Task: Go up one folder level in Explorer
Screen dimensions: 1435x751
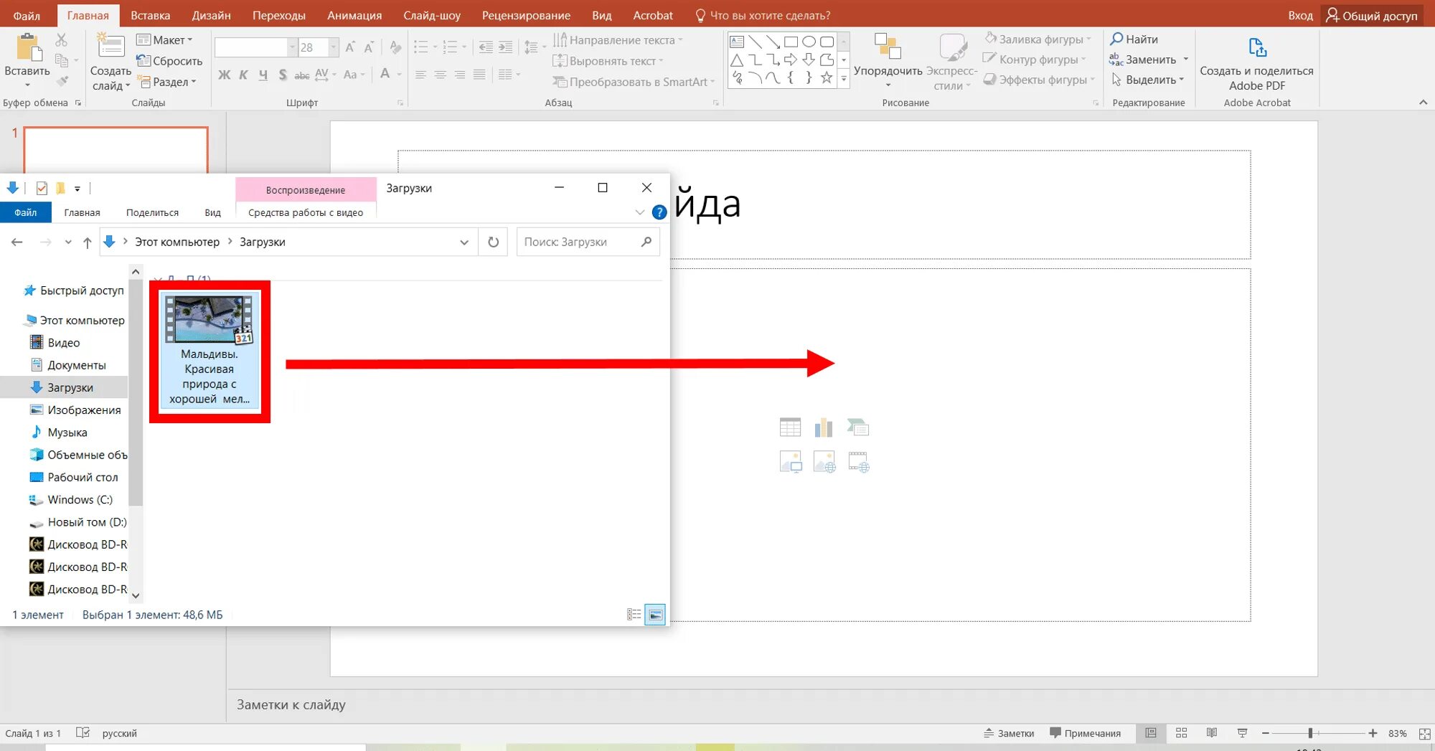Action: click(88, 242)
